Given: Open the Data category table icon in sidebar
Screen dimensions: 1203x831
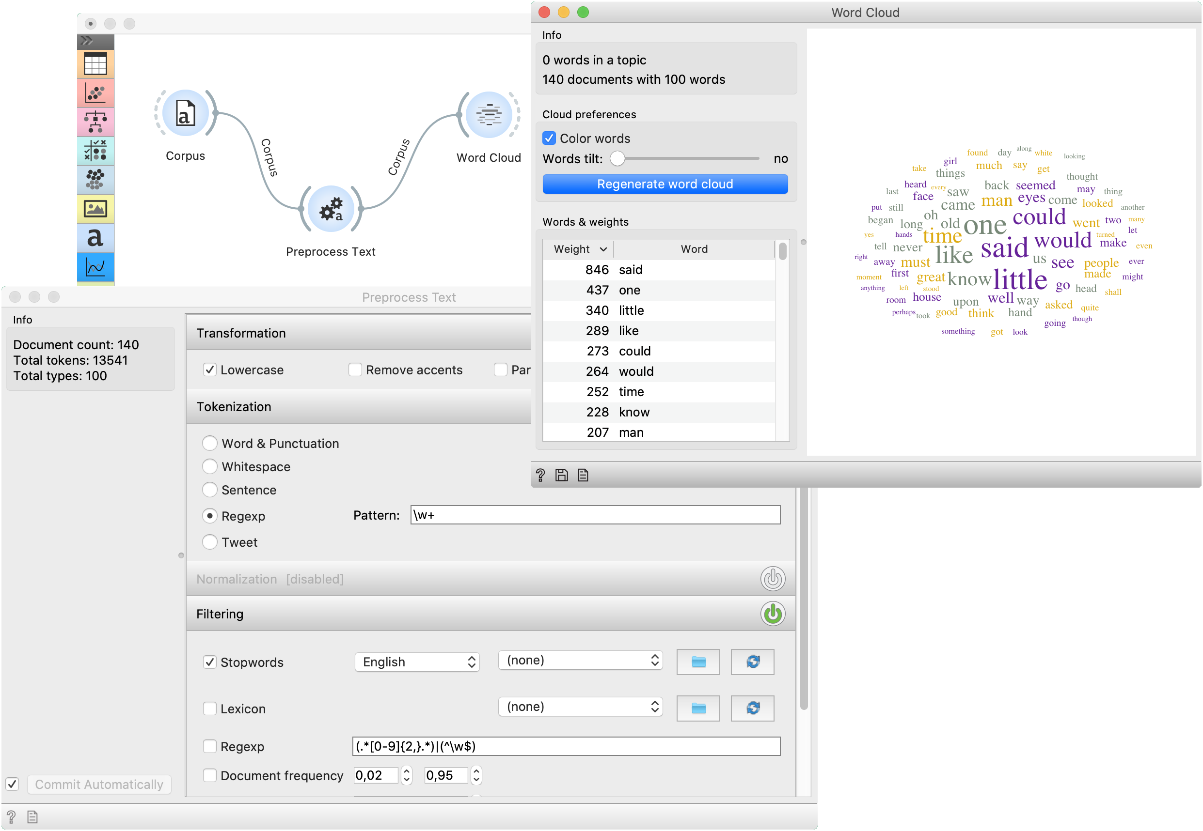Looking at the screenshot, I should coord(95,64).
